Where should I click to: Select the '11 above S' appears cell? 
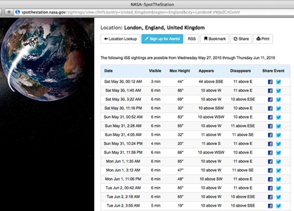pos(211,144)
